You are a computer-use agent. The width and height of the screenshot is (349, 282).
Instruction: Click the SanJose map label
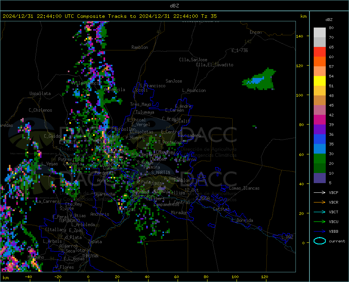coord(174,81)
